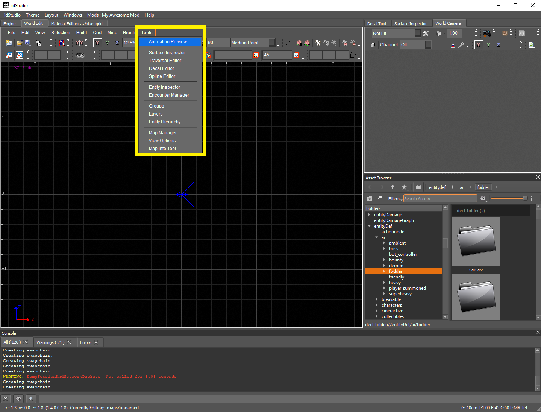The width and height of the screenshot is (541, 412).
Task: Click the blue X box icon in second toolbar row
Action: [20, 55]
